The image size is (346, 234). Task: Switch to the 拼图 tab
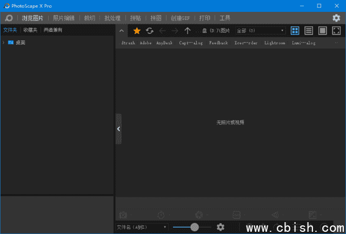click(156, 18)
